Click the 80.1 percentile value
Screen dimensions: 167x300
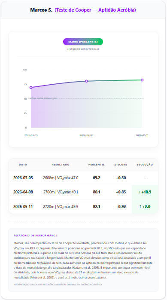pos(97,192)
